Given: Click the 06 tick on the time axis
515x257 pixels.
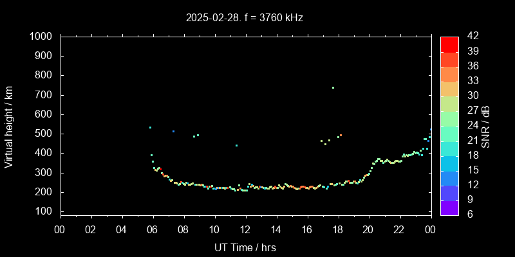Looking at the screenshot, I should click(153, 229).
